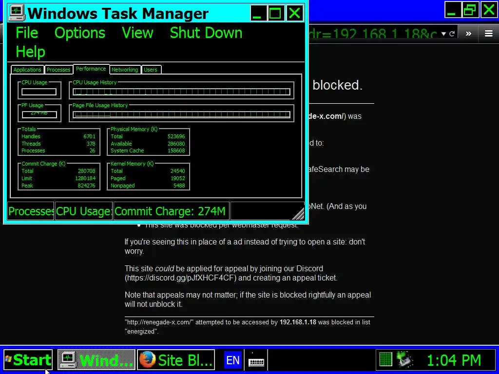
Task: Open Firefox address bar history dropdown arrow
Action: click(443, 34)
